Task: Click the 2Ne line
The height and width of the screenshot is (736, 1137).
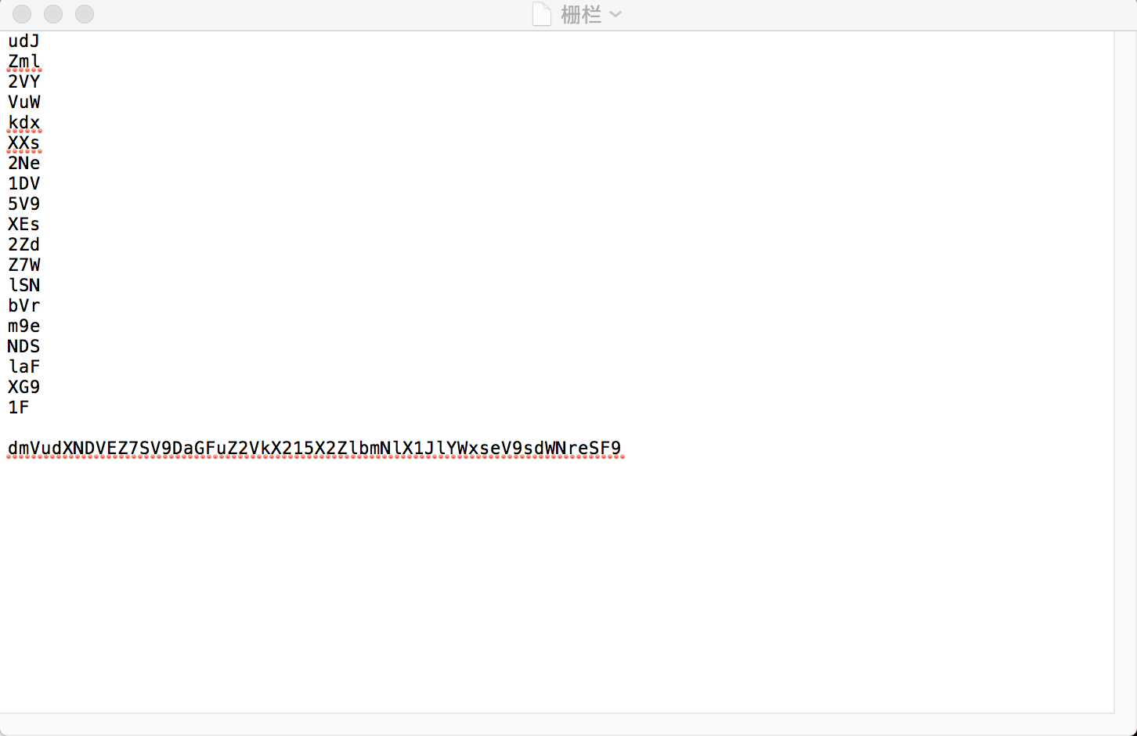Action: [x=23, y=163]
